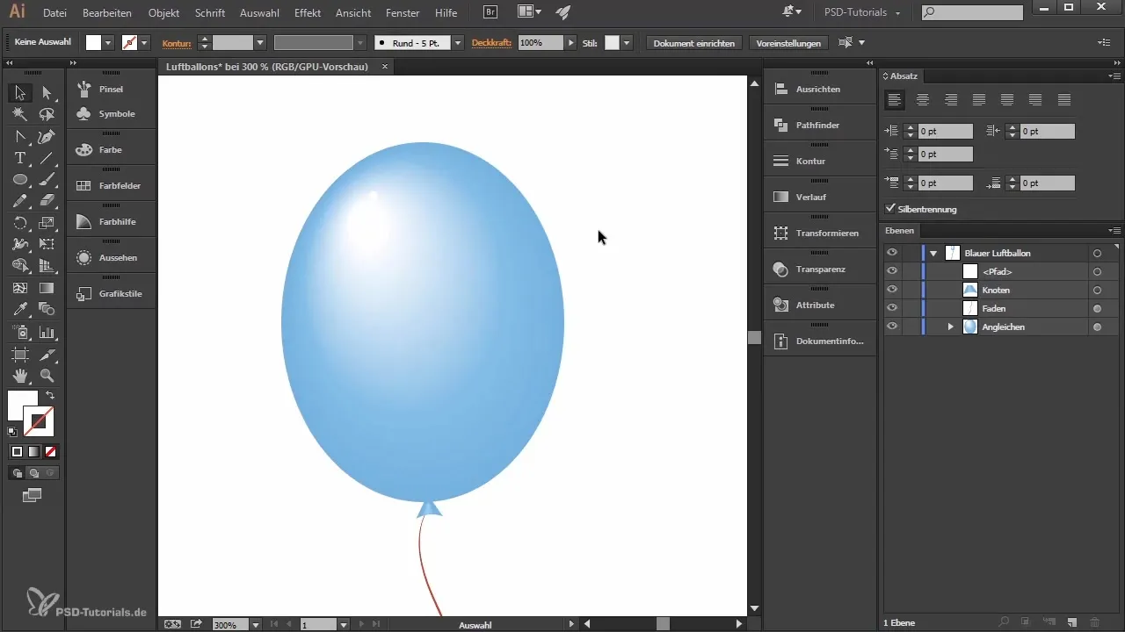Open the fill color dropdown

pyautogui.click(x=109, y=42)
